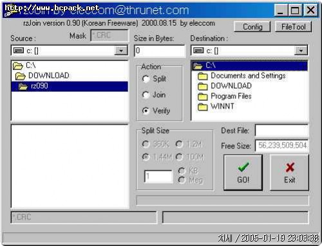Select rz090 text in Source tree
The width and height of the screenshot is (322, 246).
[39, 86]
